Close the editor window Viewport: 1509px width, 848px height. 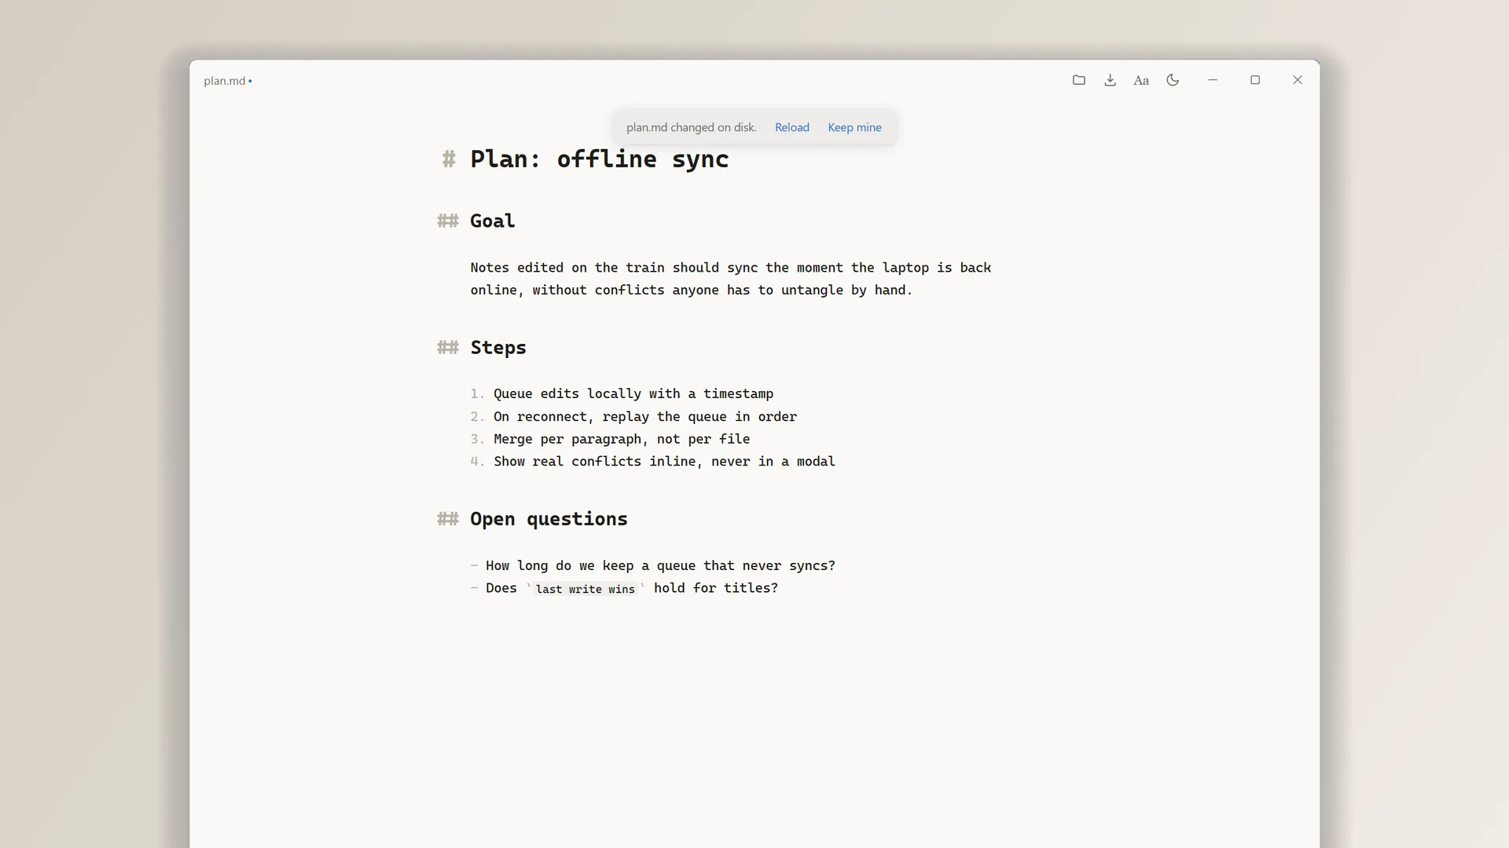pos(1298,80)
